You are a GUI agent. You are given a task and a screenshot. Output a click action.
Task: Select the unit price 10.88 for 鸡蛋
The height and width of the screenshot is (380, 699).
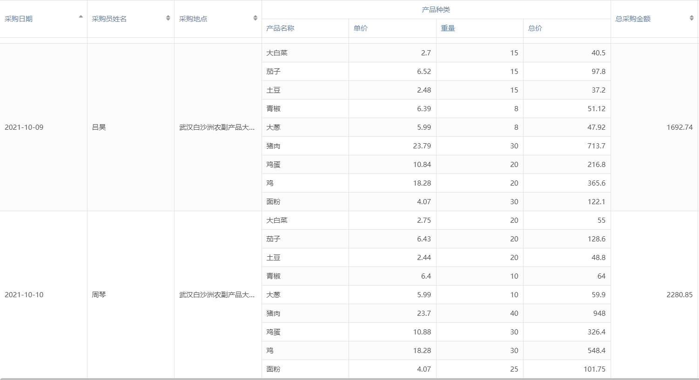click(x=422, y=332)
